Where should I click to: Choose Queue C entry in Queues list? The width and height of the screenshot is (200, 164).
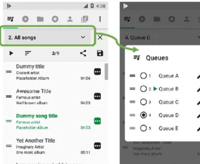168,102
